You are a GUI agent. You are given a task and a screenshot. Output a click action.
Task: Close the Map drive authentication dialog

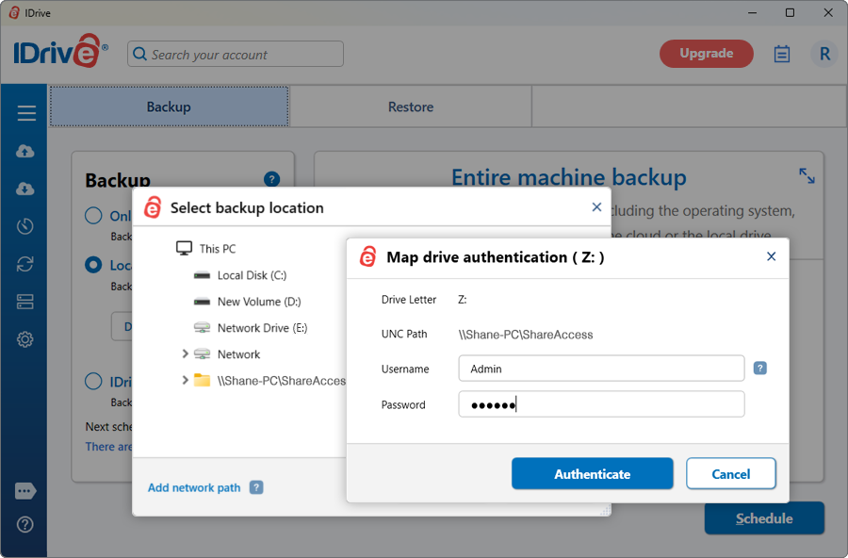(771, 256)
